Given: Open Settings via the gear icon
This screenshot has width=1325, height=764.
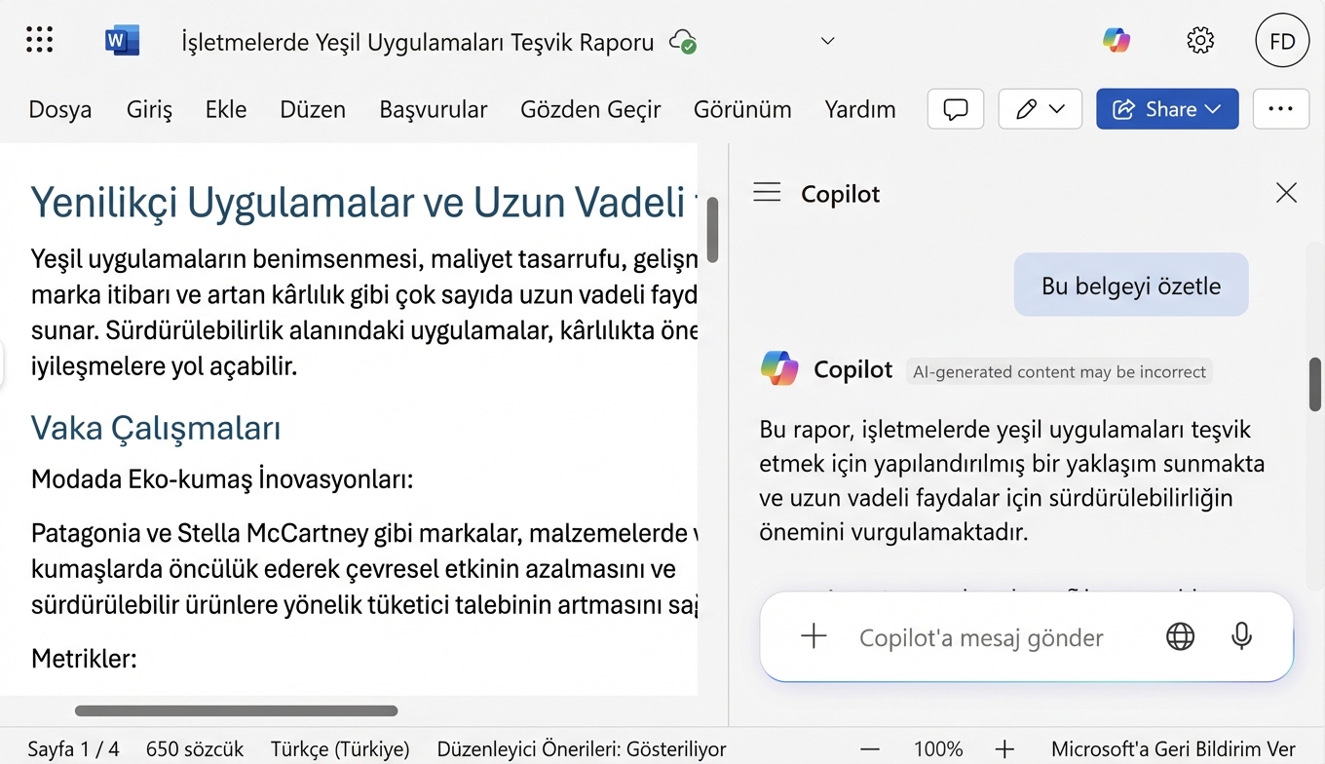Looking at the screenshot, I should [1200, 40].
